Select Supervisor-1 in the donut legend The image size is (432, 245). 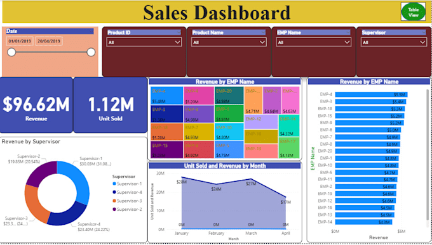tap(127, 184)
